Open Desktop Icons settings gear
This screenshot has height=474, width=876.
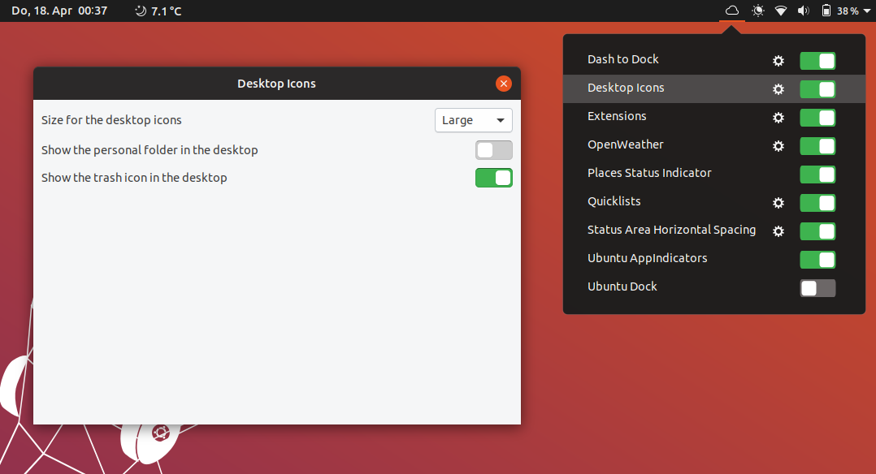click(x=778, y=89)
